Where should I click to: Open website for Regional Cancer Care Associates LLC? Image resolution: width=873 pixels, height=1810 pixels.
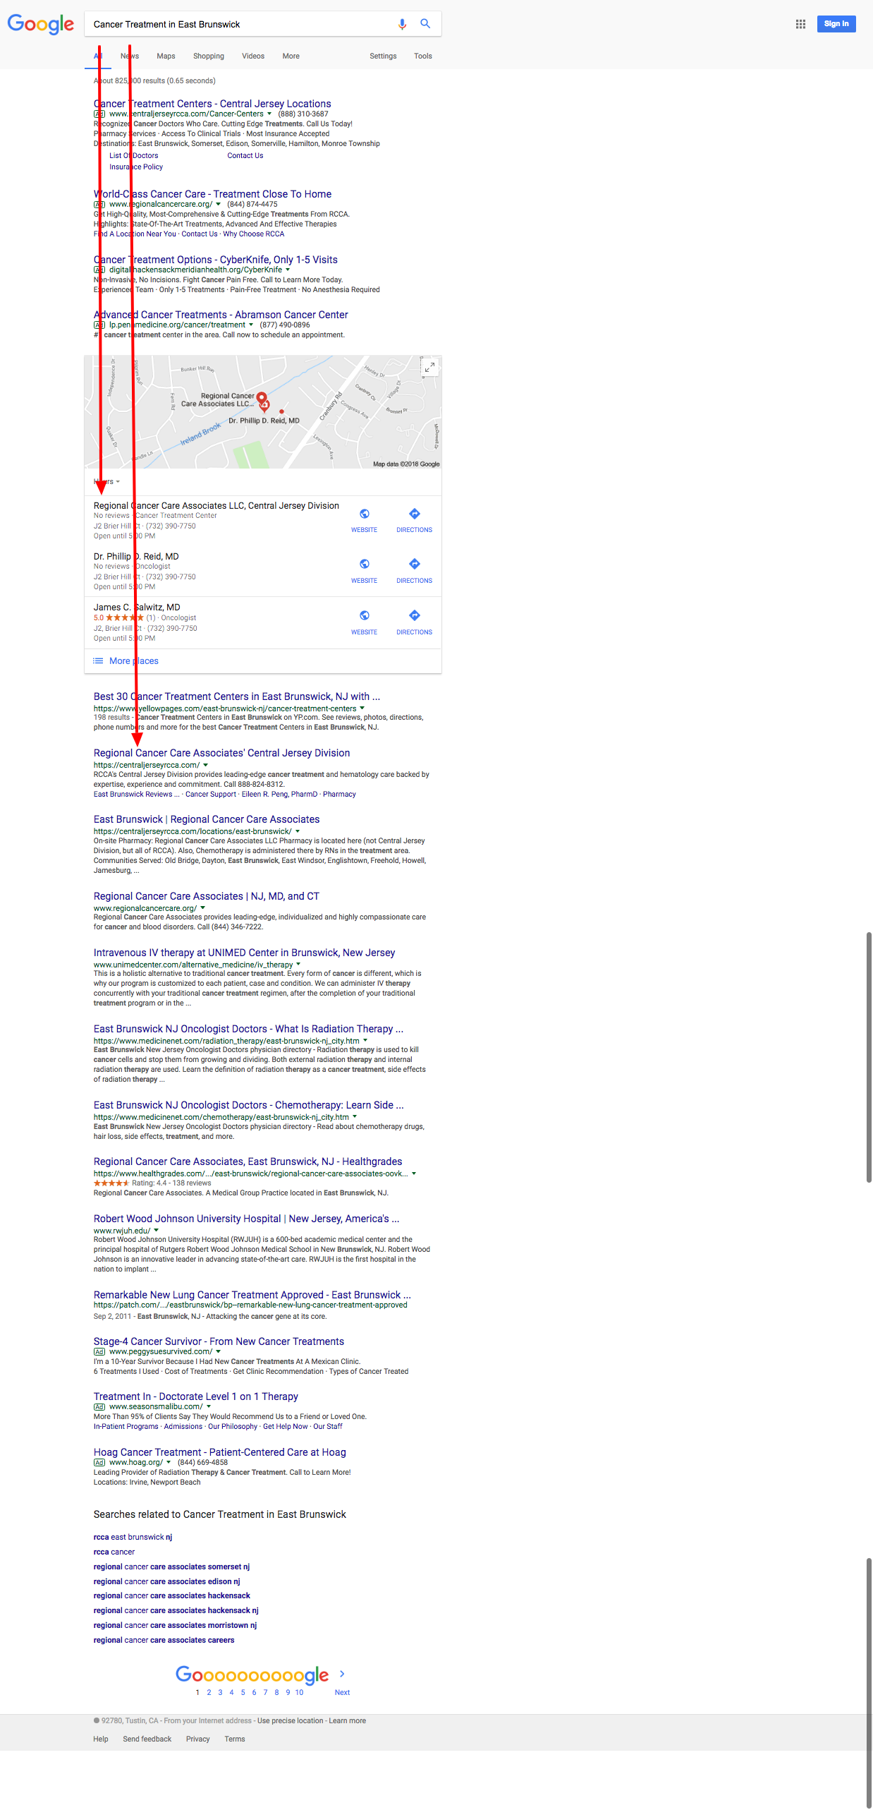pos(364,520)
